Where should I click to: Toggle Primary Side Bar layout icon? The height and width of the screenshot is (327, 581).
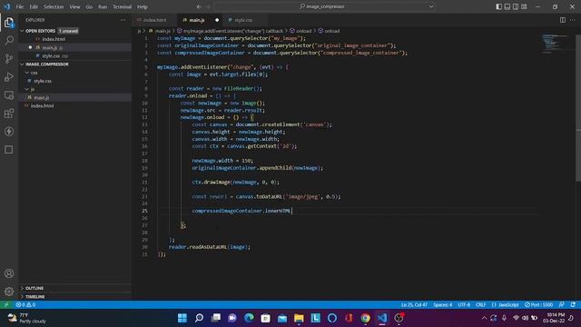tap(498, 6)
